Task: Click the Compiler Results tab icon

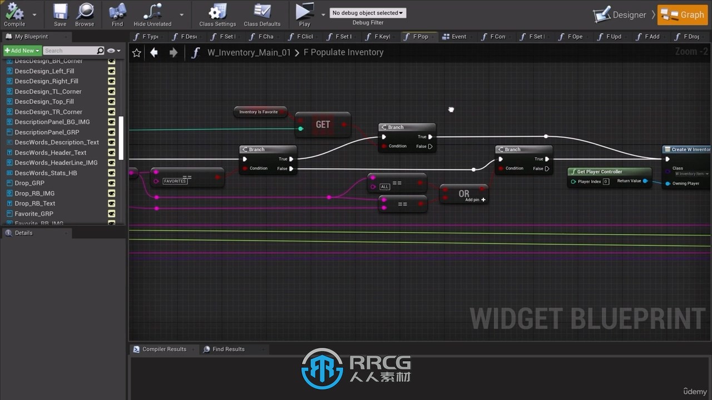Action: coord(136,349)
